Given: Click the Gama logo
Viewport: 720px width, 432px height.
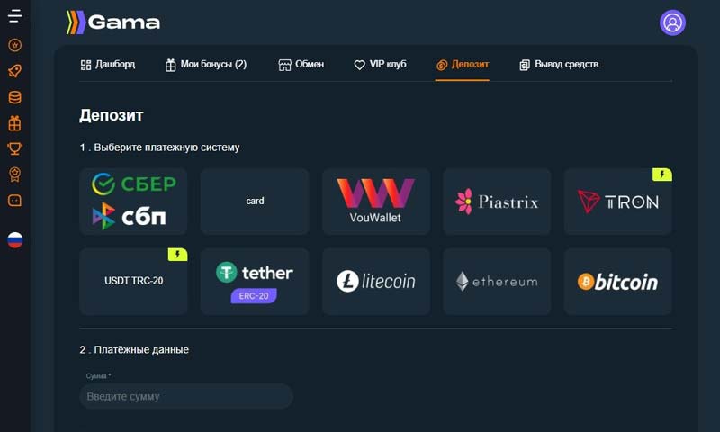Looking at the screenshot, I should pyautogui.click(x=113, y=22).
